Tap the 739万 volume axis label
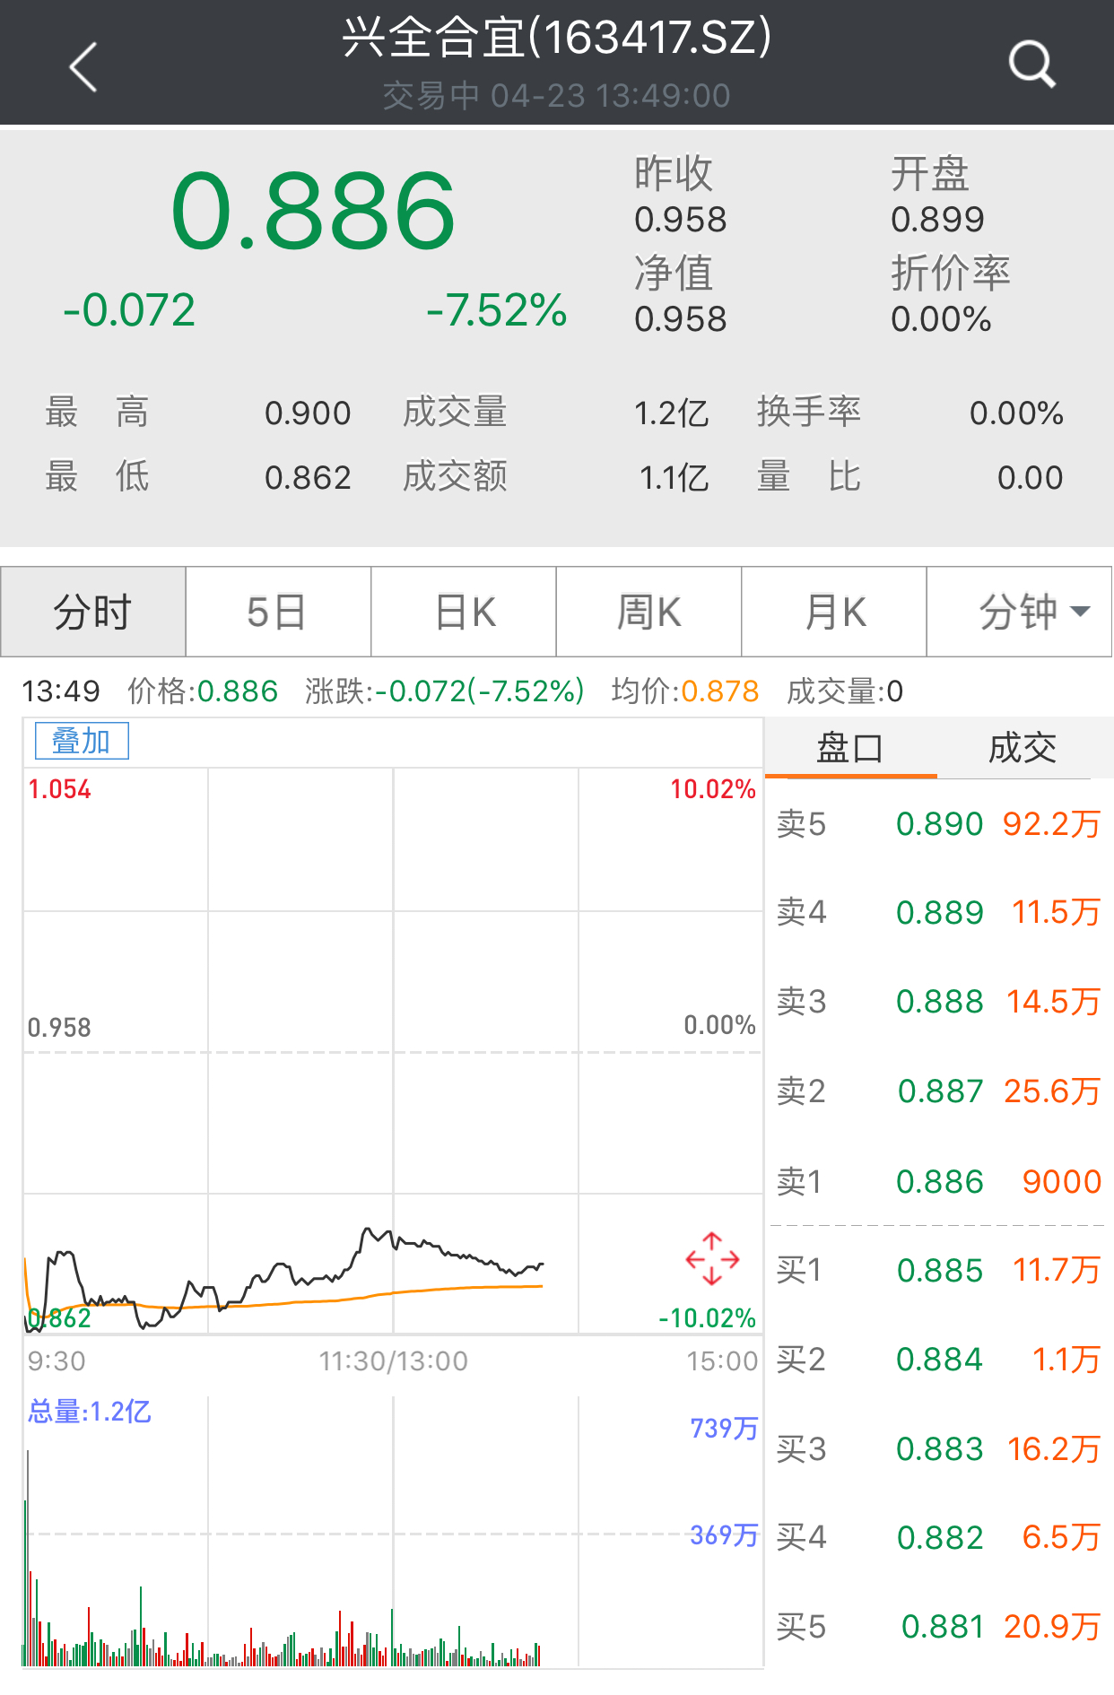1114x1695 pixels. point(724,1428)
